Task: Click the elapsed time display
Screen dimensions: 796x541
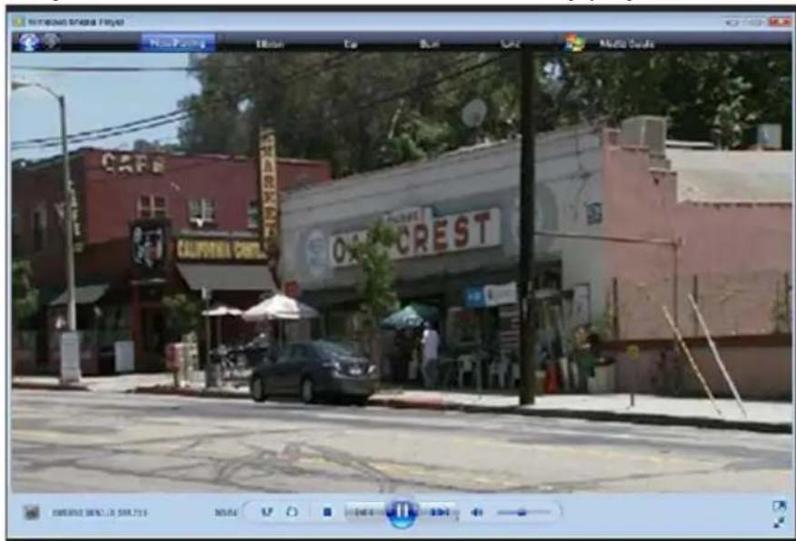Action: [x=225, y=513]
